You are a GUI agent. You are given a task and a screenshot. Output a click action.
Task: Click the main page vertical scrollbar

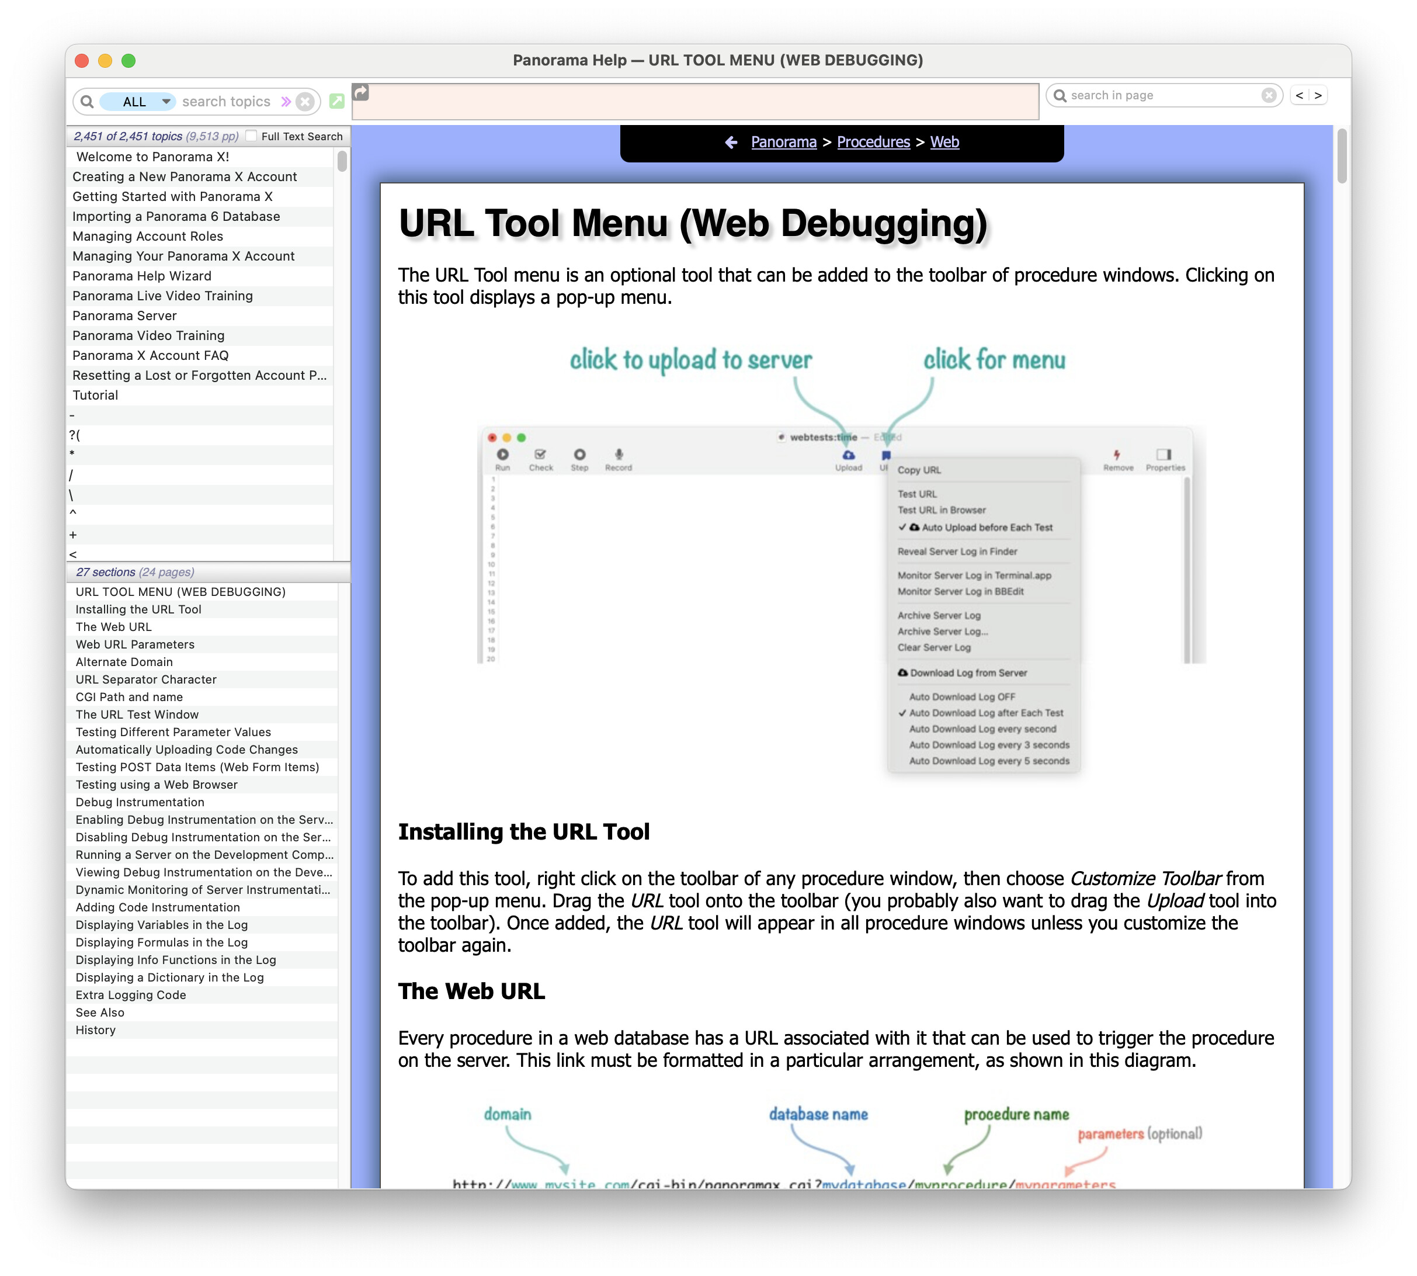(x=1341, y=155)
